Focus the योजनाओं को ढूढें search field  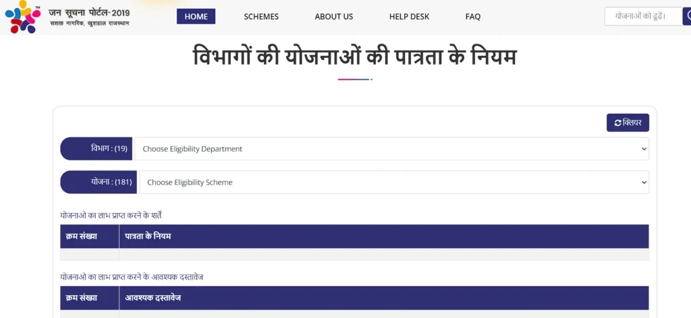pyautogui.click(x=643, y=17)
